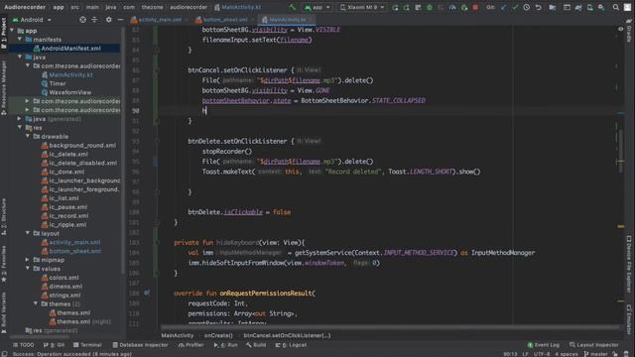Open MainActivity.kt in project tree

point(70,74)
